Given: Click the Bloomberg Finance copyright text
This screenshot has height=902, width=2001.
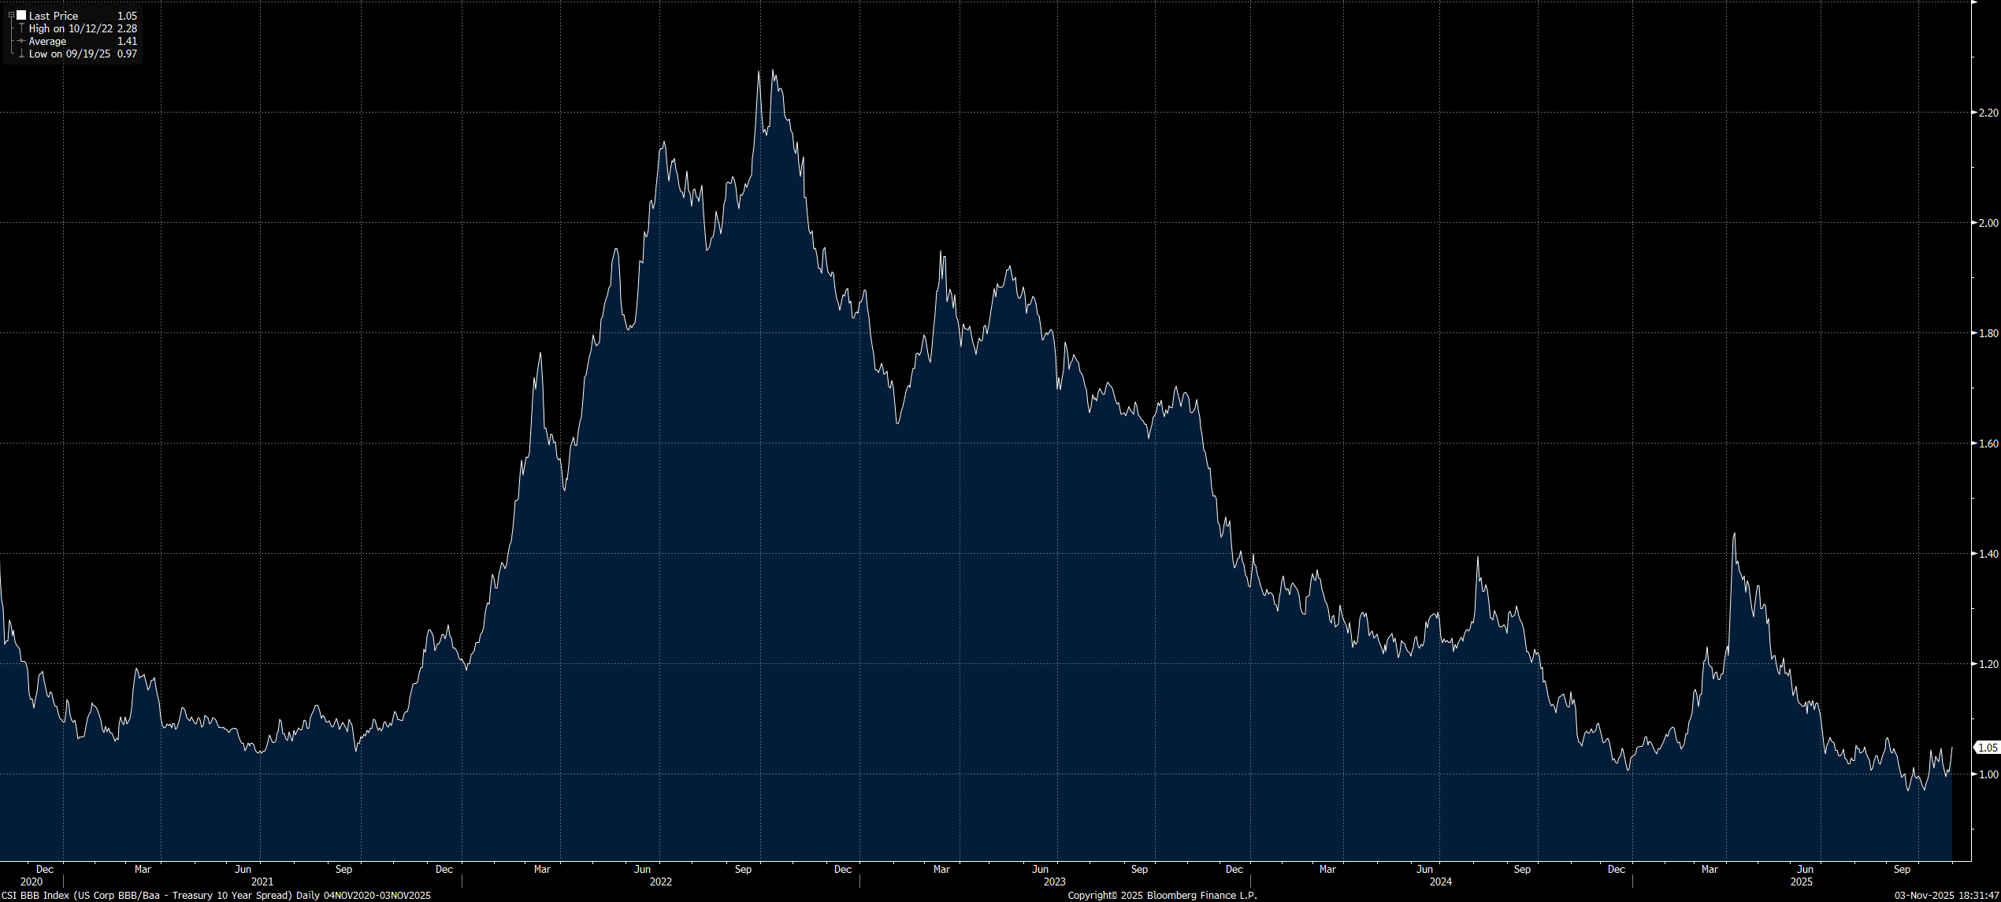Looking at the screenshot, I should 1162,896.
